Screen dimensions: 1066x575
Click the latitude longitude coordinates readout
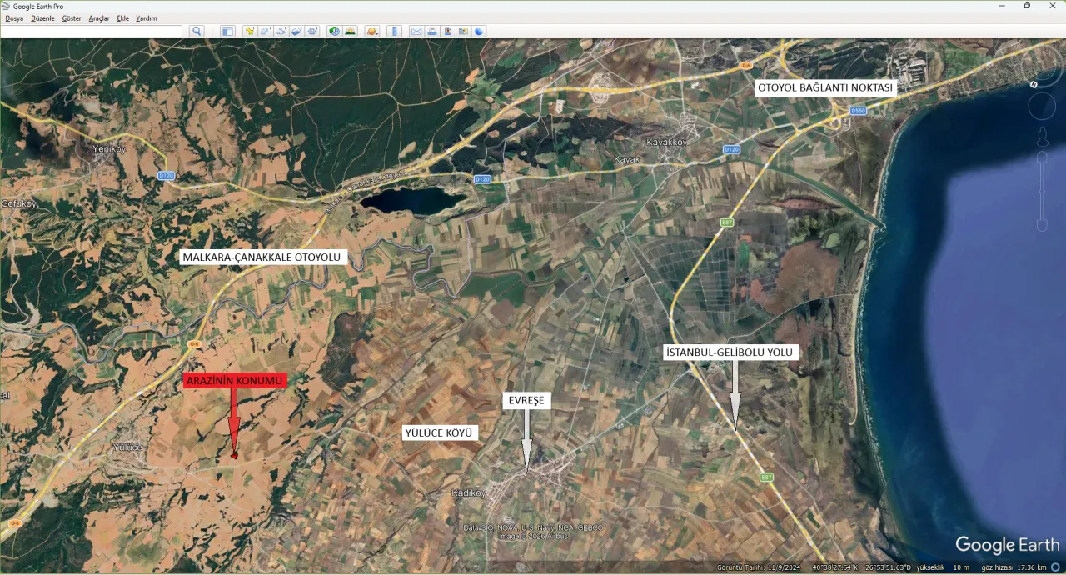point(862,567)
